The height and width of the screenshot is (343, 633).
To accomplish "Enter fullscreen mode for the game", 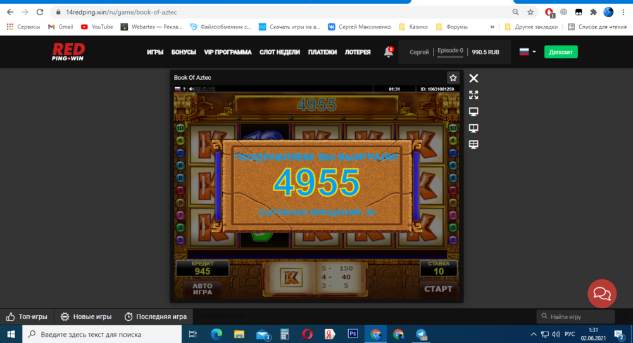I will click(x=473, y=95).
